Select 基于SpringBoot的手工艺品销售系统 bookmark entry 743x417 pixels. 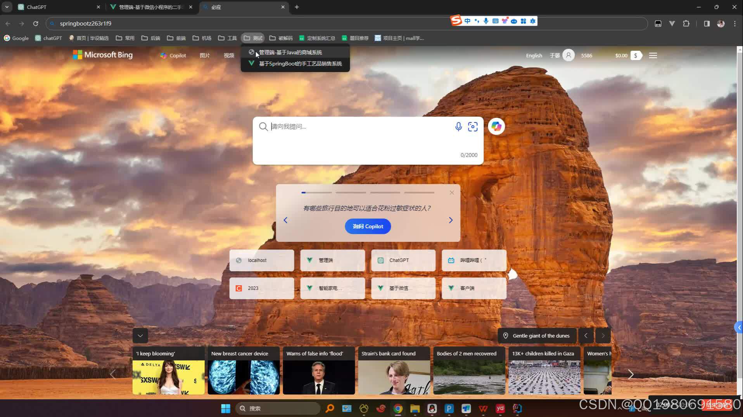point(295,64)
